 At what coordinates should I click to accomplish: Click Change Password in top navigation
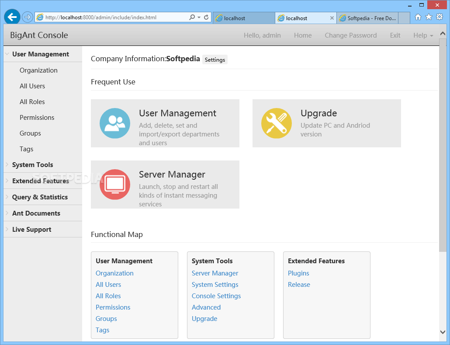click(x=351, y=35)
